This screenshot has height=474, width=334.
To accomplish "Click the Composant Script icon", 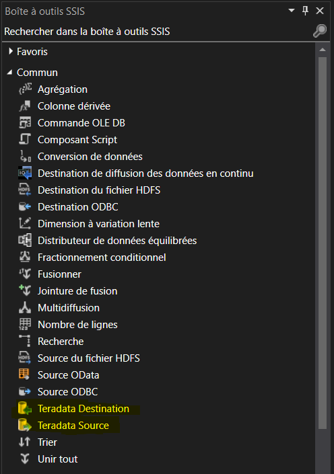I will [x=25, y=140].
